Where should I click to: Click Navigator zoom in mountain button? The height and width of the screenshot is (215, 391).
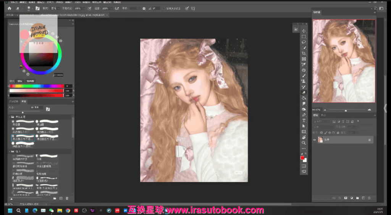369,110
